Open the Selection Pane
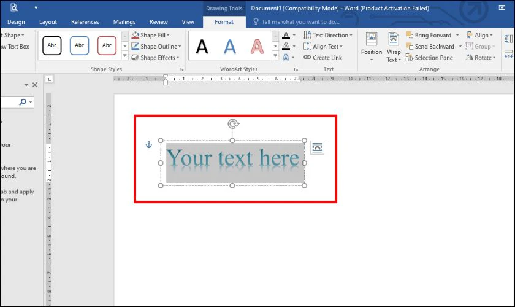The image size is (515, 307). click(429, 58)
